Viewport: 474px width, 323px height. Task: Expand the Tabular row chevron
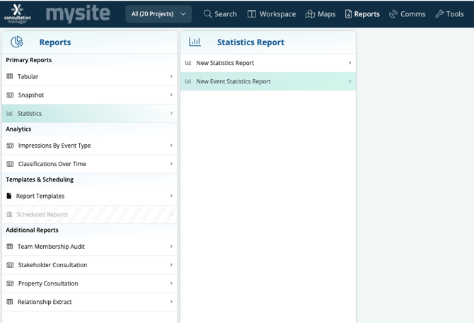tap(171, 76)
